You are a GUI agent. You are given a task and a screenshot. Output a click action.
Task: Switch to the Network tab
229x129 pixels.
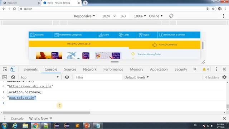coord(90,69)
